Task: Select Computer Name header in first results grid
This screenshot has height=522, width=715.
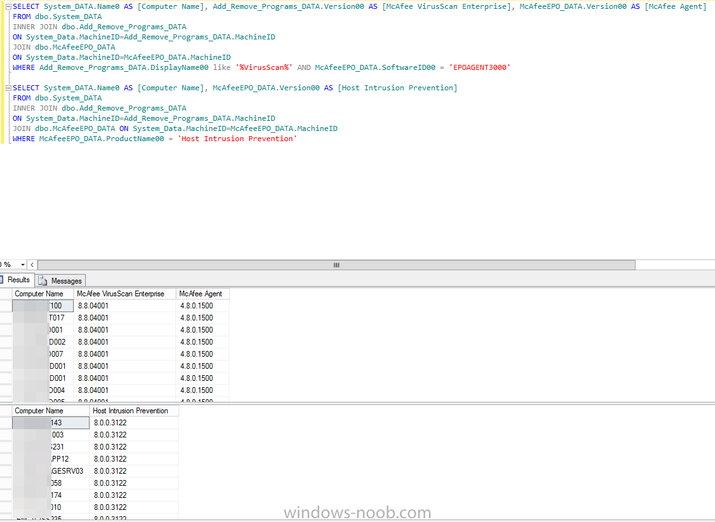Action: click(x=43, y=293)
